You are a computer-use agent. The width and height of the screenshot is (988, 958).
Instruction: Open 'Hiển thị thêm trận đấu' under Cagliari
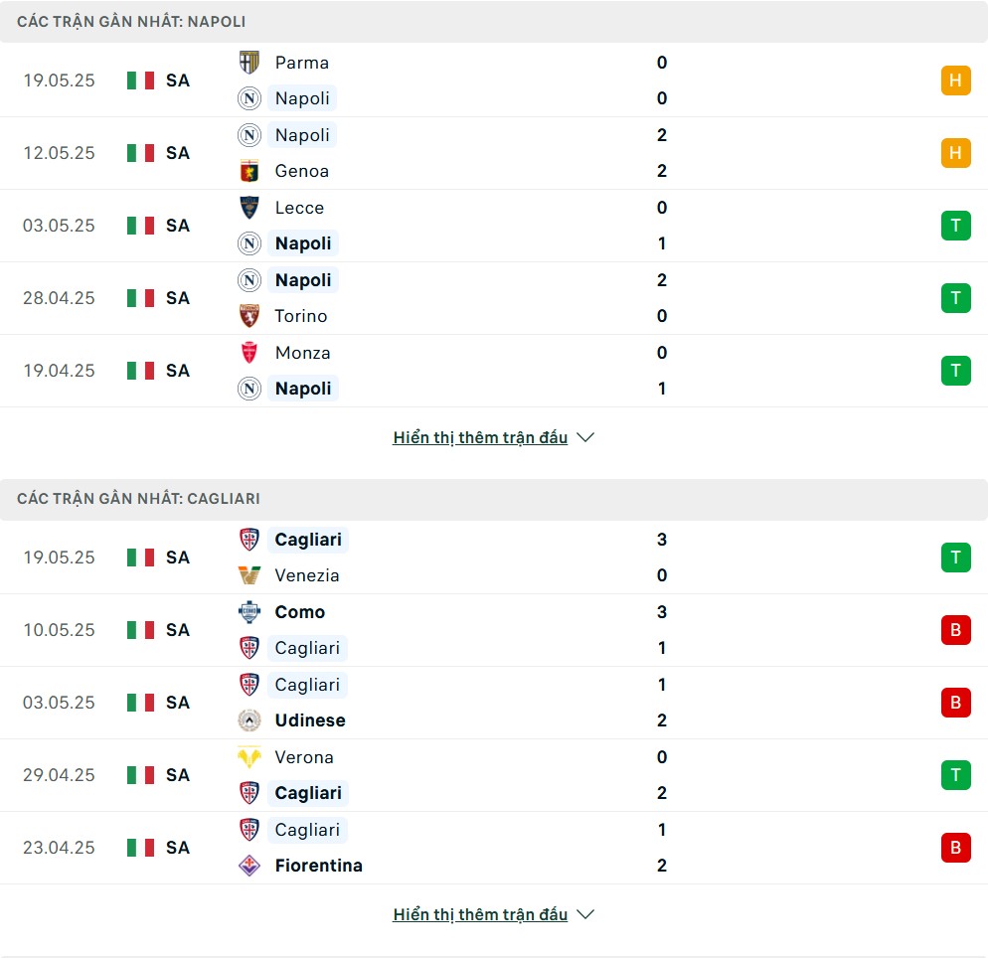(x=480, y=914)
